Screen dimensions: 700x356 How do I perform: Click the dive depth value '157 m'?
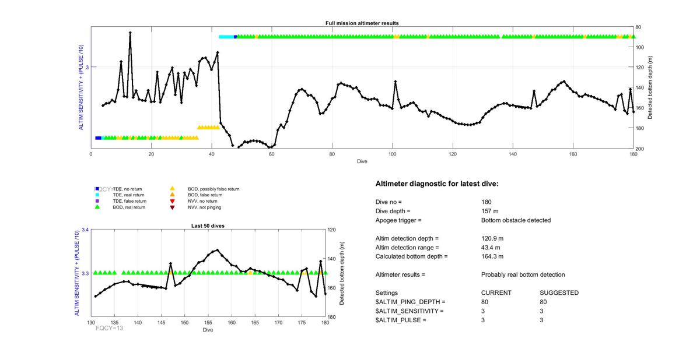(491, 211)
